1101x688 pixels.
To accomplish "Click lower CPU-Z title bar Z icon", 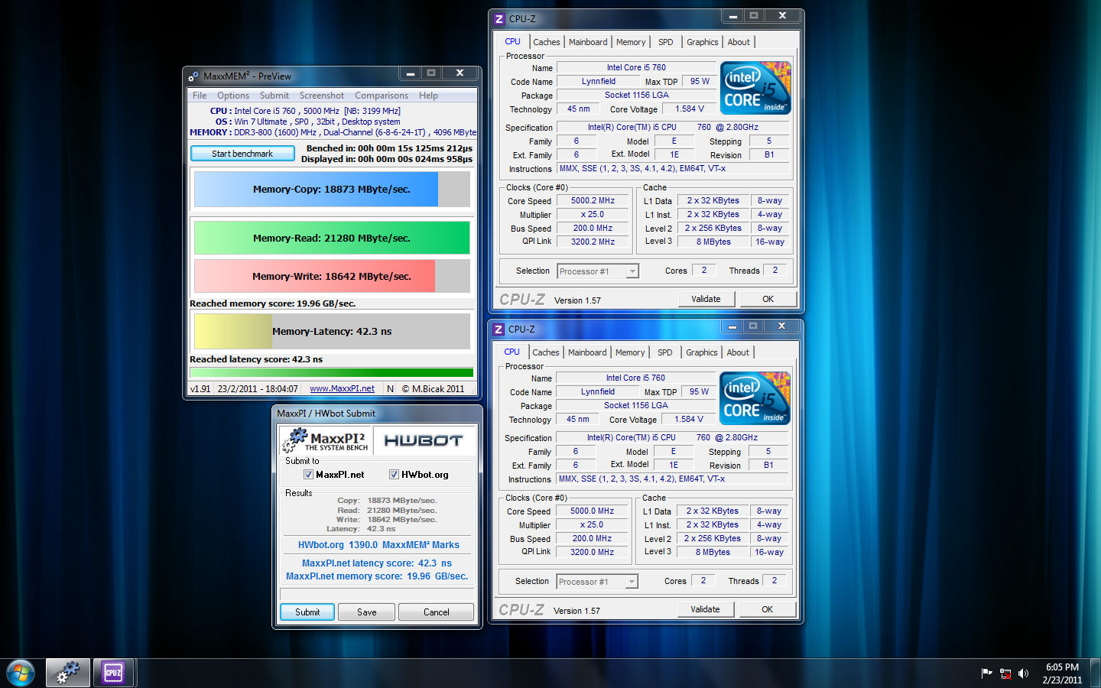I will pyautogui.click(x=499, y=329).
